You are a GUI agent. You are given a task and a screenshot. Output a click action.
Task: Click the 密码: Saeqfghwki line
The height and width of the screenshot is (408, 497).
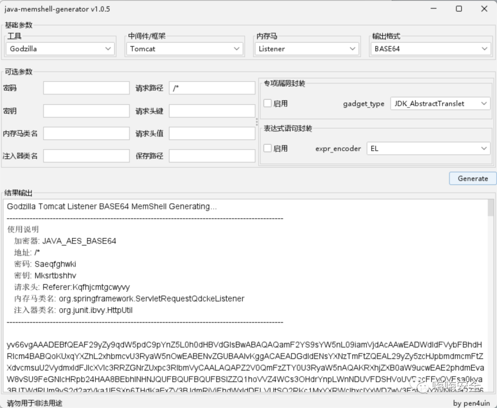45,264
